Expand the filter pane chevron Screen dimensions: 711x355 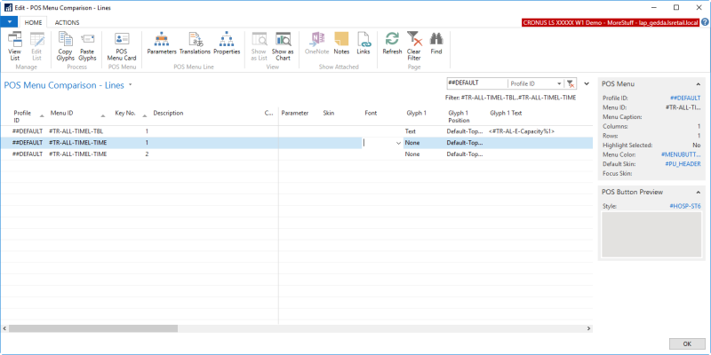tap(587, 83)
